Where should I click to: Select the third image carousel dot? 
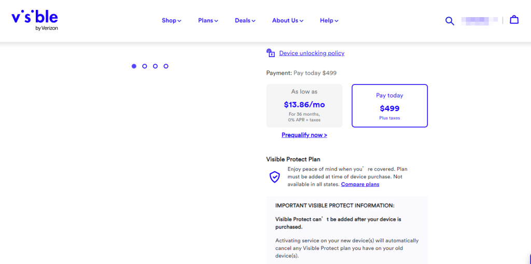[155, 66]
